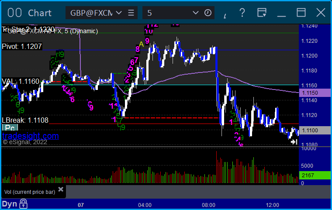Click the Dyn label in time axis
332x210 pixels.
click(10, 204)
